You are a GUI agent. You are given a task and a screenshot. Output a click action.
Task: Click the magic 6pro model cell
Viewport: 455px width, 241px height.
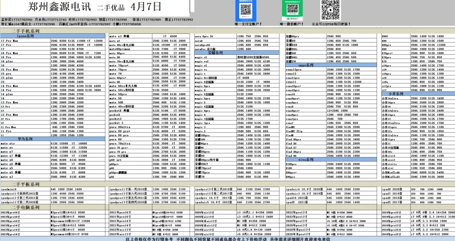(216, 86)
